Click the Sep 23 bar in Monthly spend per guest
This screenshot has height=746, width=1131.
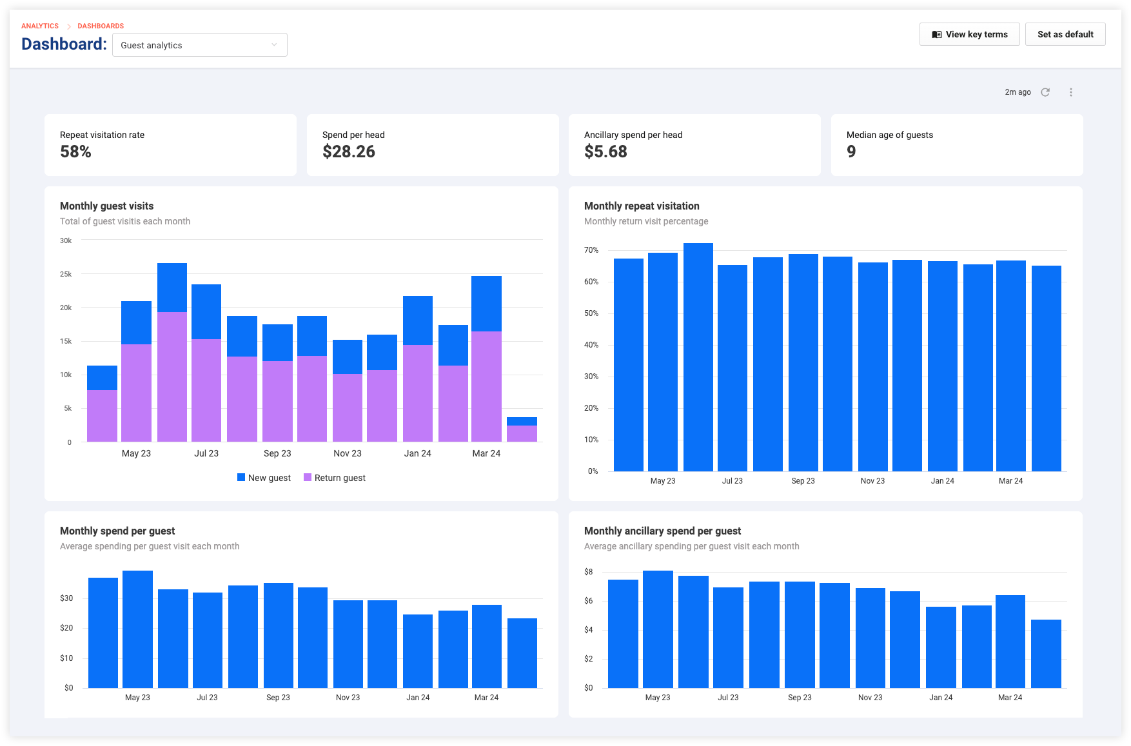pos(279,635)
